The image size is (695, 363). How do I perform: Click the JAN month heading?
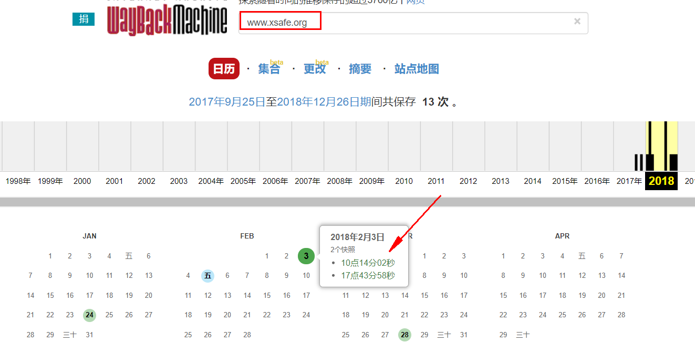click(x=90, y=236)
